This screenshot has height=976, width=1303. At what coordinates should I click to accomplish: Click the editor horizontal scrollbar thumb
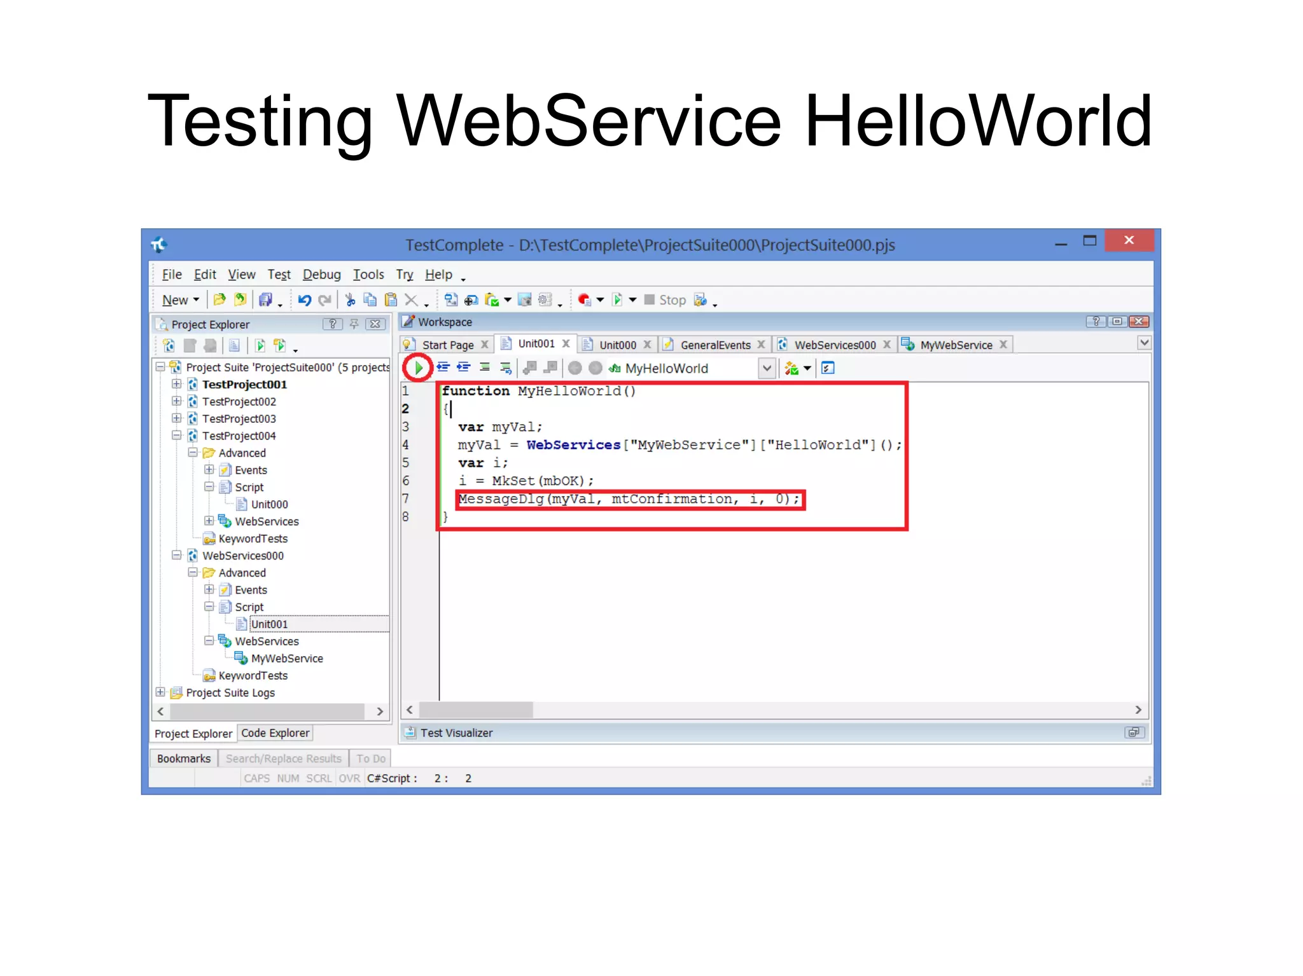point(476,710)
